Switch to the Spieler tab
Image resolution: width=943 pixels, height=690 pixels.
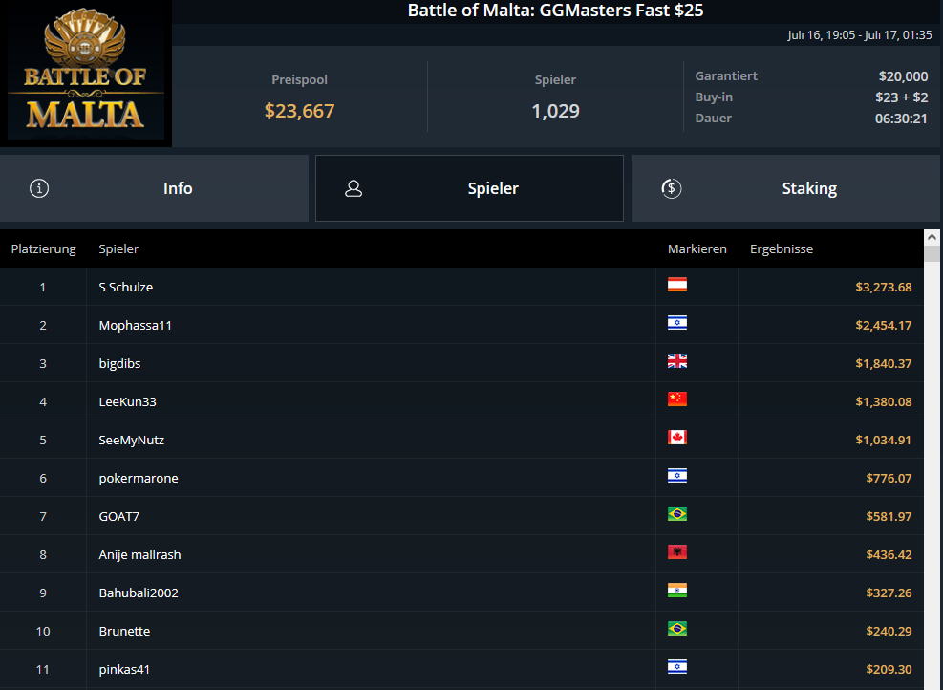click(x=469, y=188)
